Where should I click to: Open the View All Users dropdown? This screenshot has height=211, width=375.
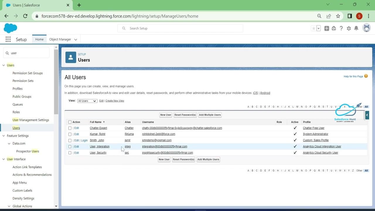(x=87, y=101)
